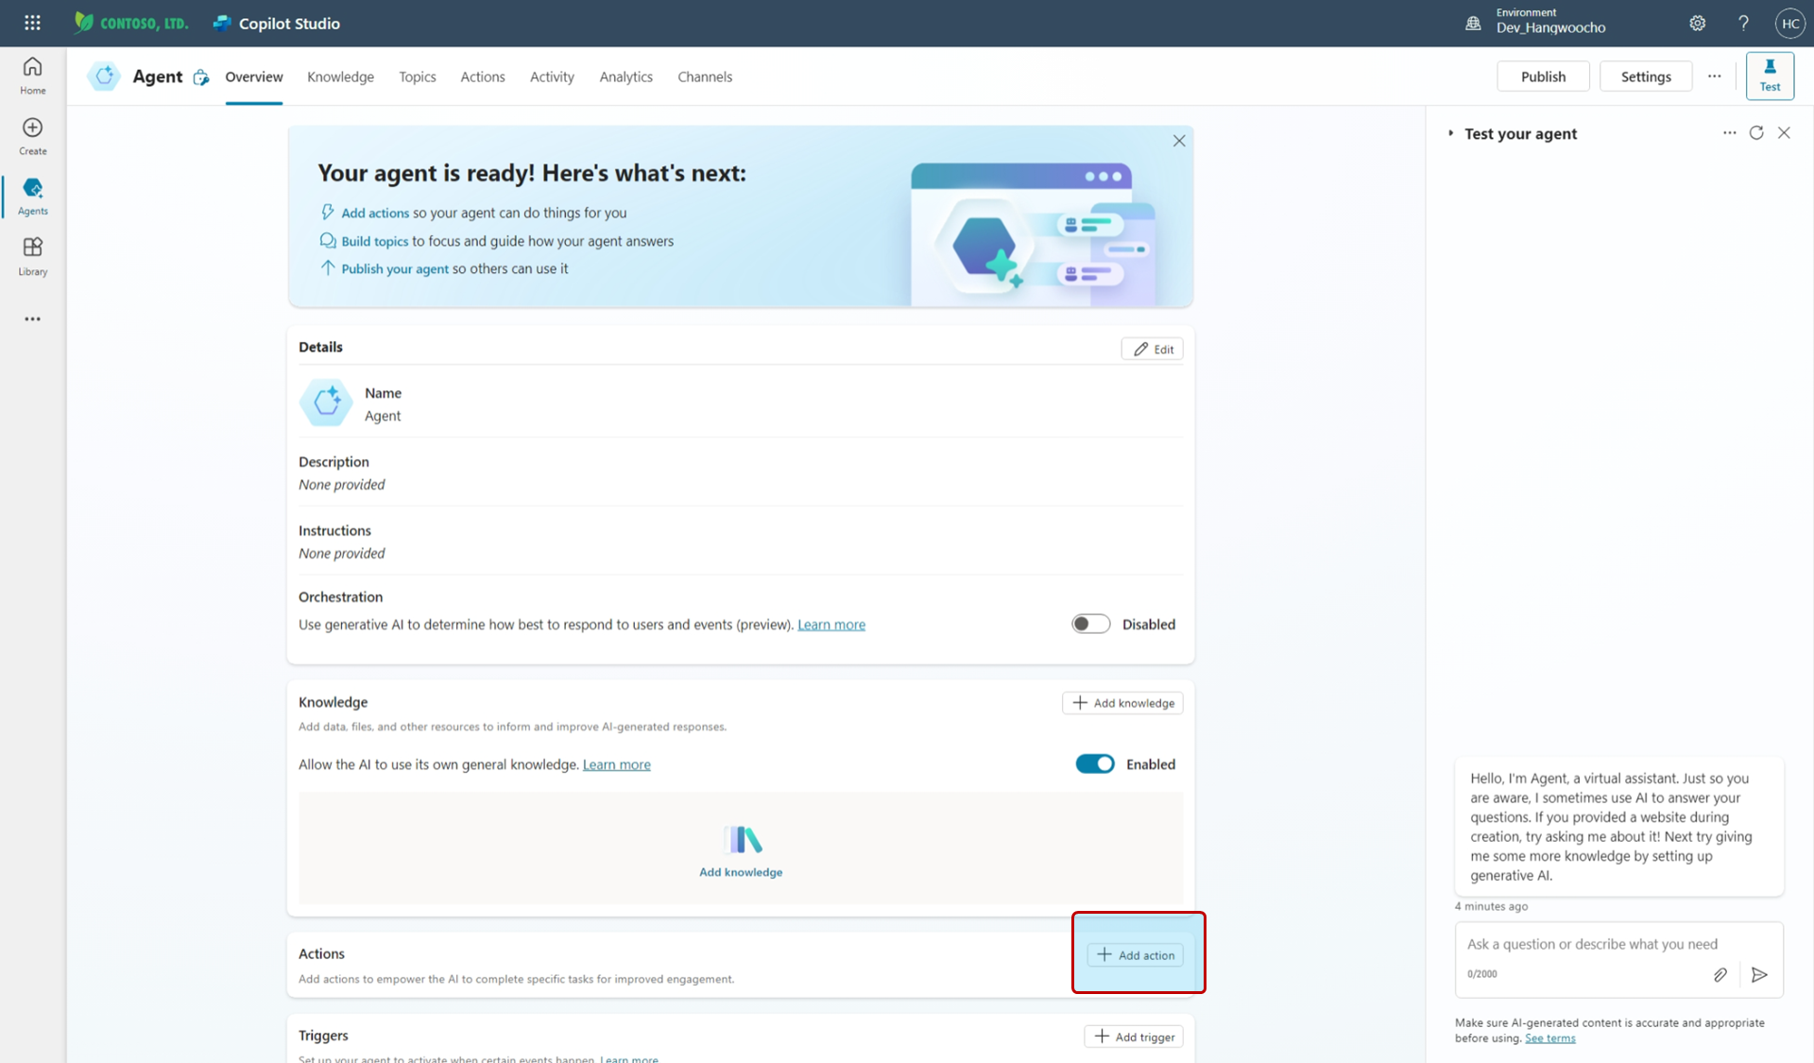Screen dimensions: 1814x1063
Task: Disable the AI general knowledge toggle
Action: click(1095, 763)
